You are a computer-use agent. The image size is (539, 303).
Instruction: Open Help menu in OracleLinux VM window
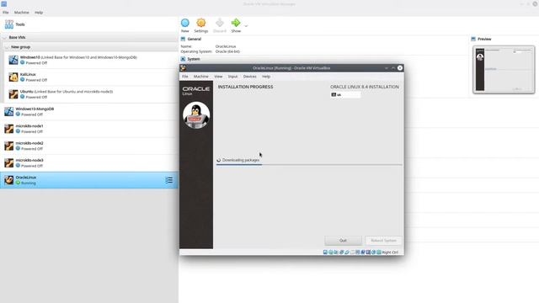pos(266,77)
